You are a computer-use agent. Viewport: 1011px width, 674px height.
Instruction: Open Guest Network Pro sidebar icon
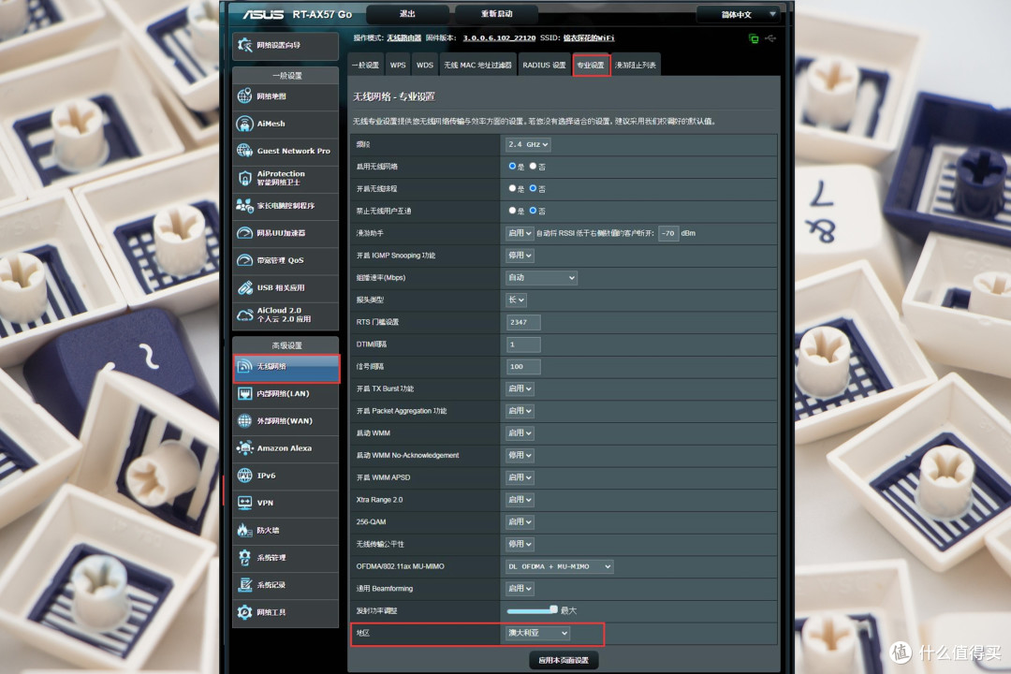coord(244,151)
